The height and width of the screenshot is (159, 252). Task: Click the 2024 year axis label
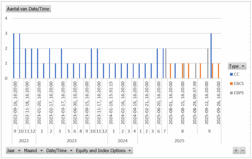[122, 140]
